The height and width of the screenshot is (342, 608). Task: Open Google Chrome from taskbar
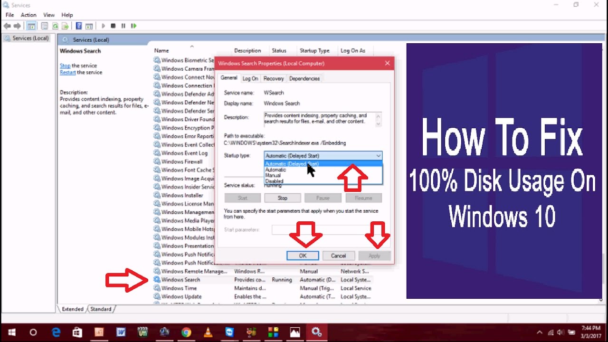point(186,332)
